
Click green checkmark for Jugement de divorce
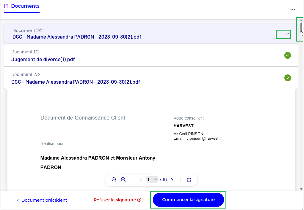287,55
